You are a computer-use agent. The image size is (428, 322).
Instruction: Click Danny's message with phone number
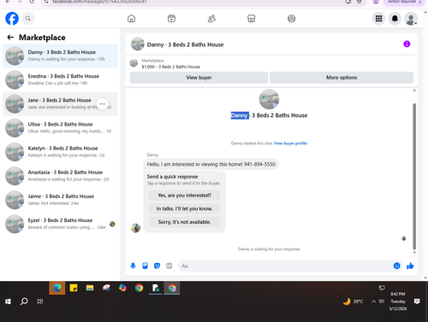[211, 164]
